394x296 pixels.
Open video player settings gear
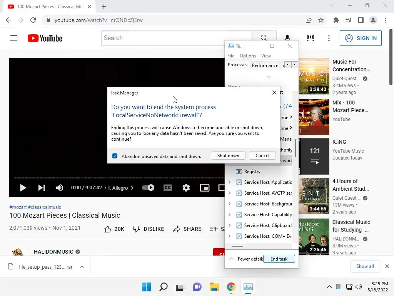pos(186,188)
